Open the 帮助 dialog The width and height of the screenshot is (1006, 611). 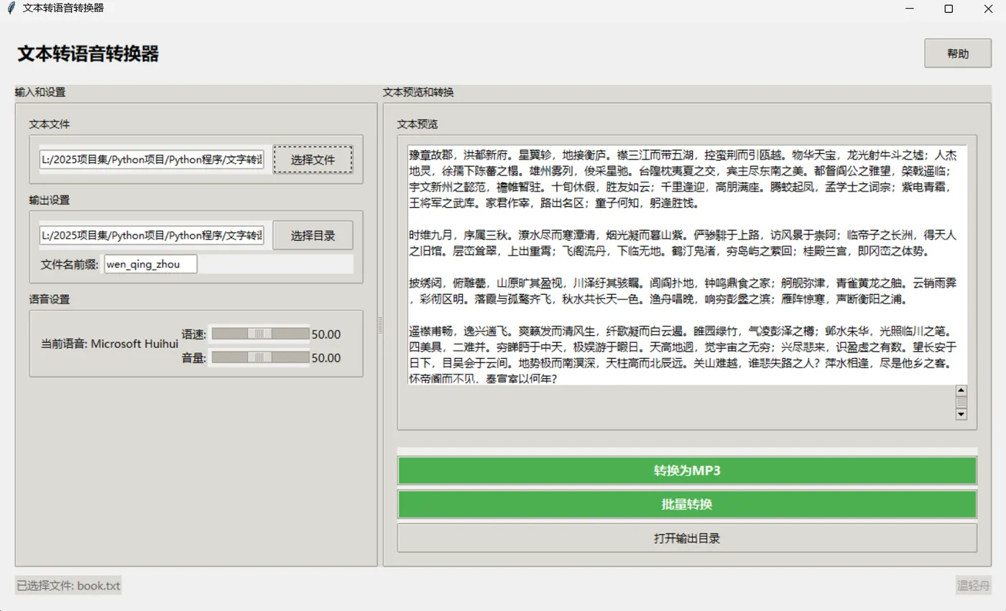[956, 53]
